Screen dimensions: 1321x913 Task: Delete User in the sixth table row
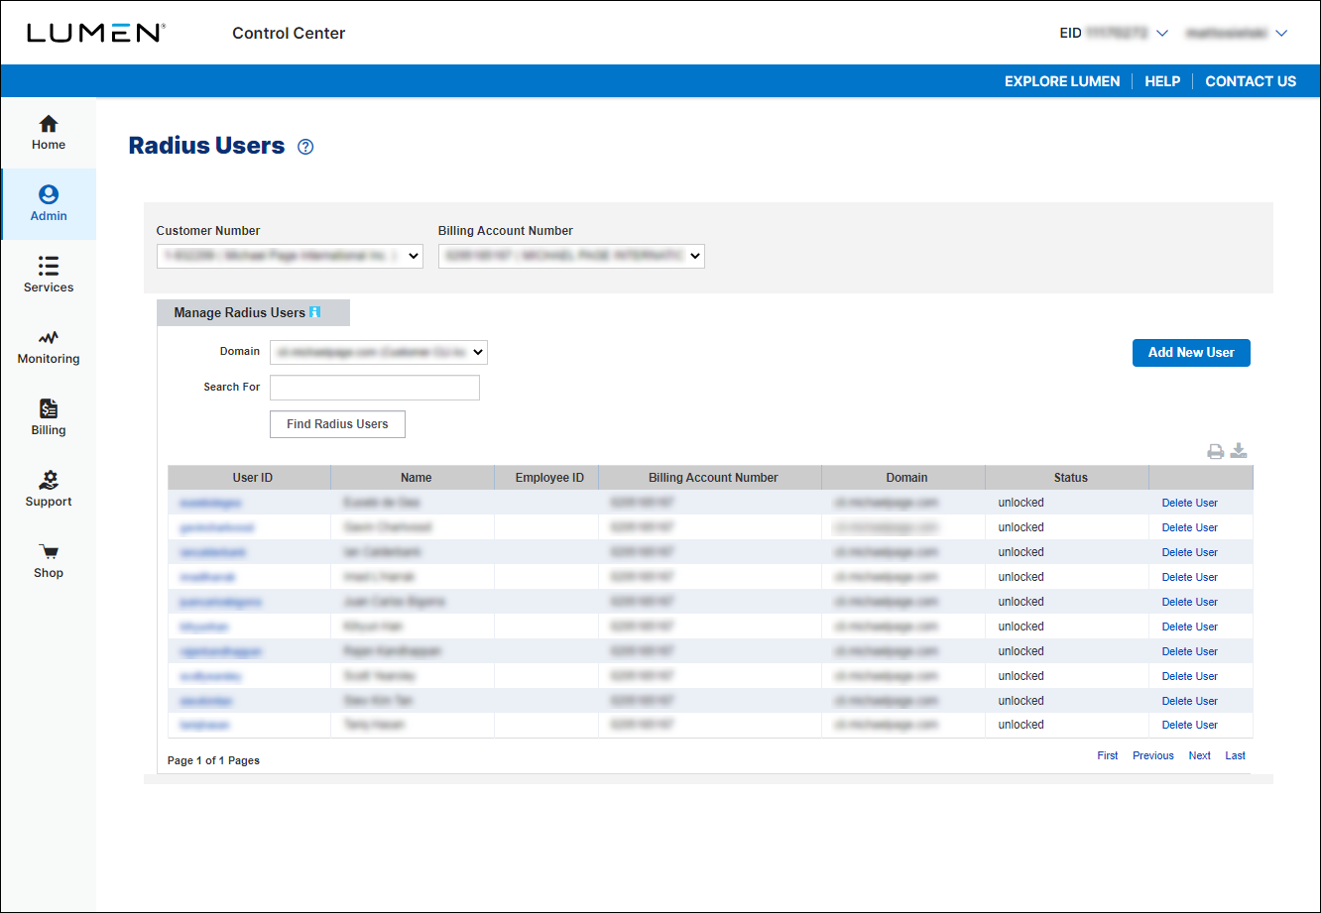click(x=1190, y=627)
